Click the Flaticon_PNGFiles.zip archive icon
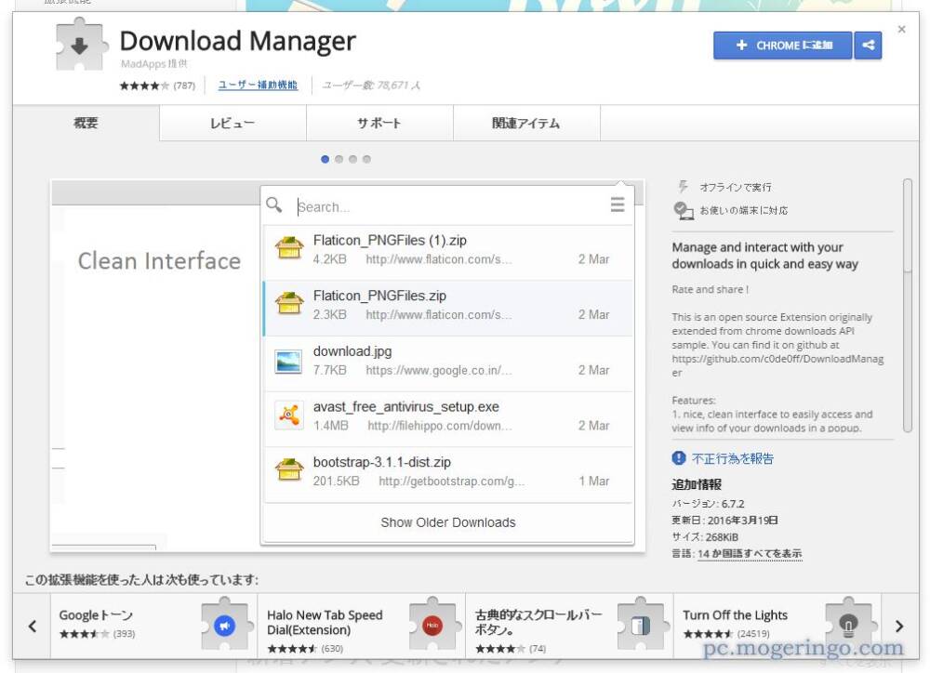This screenshot has height=673, width=930. coord(289,304)
